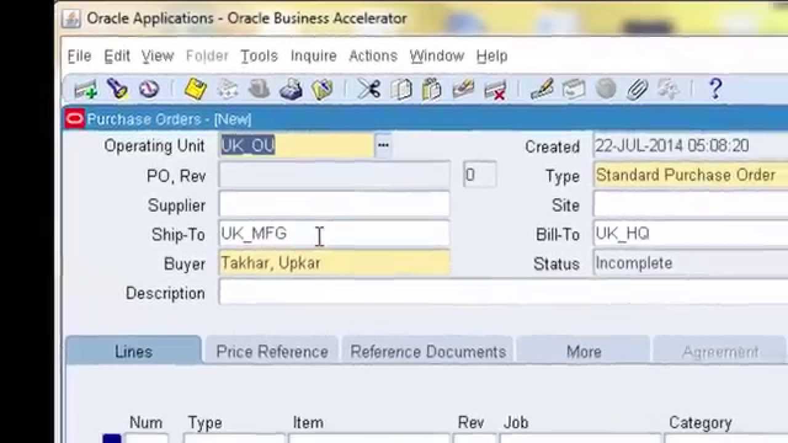Click the Site input field
The height and width of the screenshot is (443, 788).
click(x=690, y=205)
